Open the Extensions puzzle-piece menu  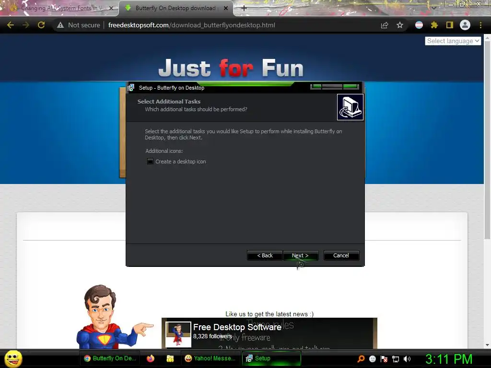coord(434,25)
